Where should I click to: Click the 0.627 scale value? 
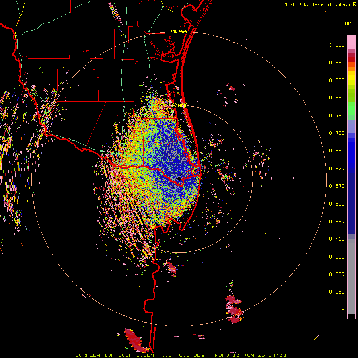coord(337,169)
